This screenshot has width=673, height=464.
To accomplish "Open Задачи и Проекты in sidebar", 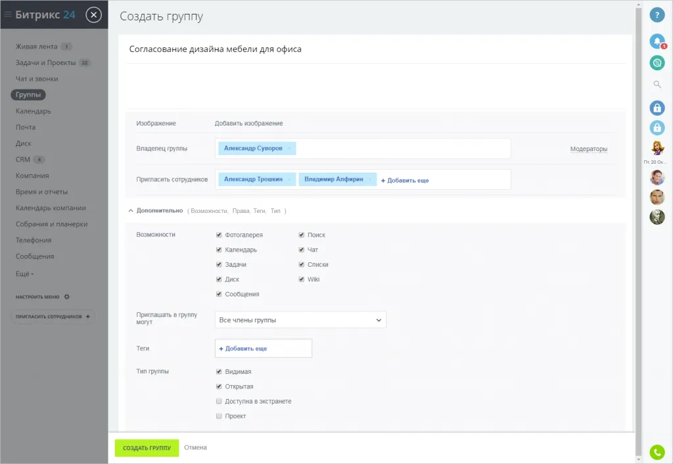I will pyautogui.click(x=45, y=63).
